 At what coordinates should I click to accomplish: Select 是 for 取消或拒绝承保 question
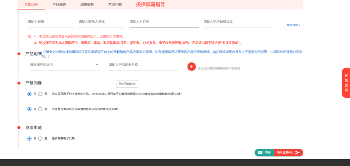40,109
